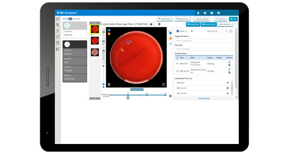
Task: Toggle the eye view option
Action: pyautogui.click(x=103, y=45)
